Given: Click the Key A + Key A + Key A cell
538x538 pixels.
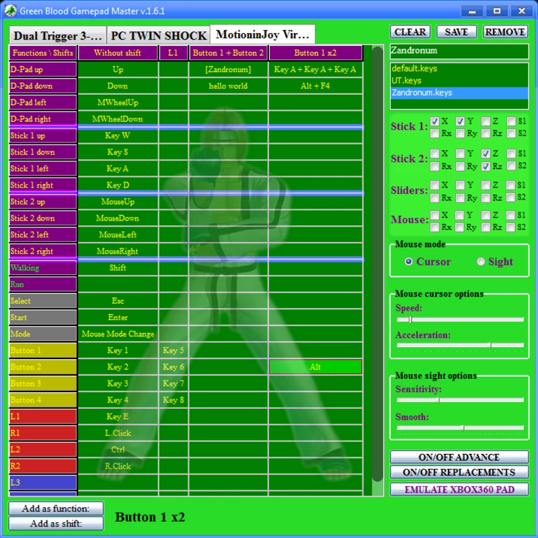Looking at the screenshot, I should (315, 69).
